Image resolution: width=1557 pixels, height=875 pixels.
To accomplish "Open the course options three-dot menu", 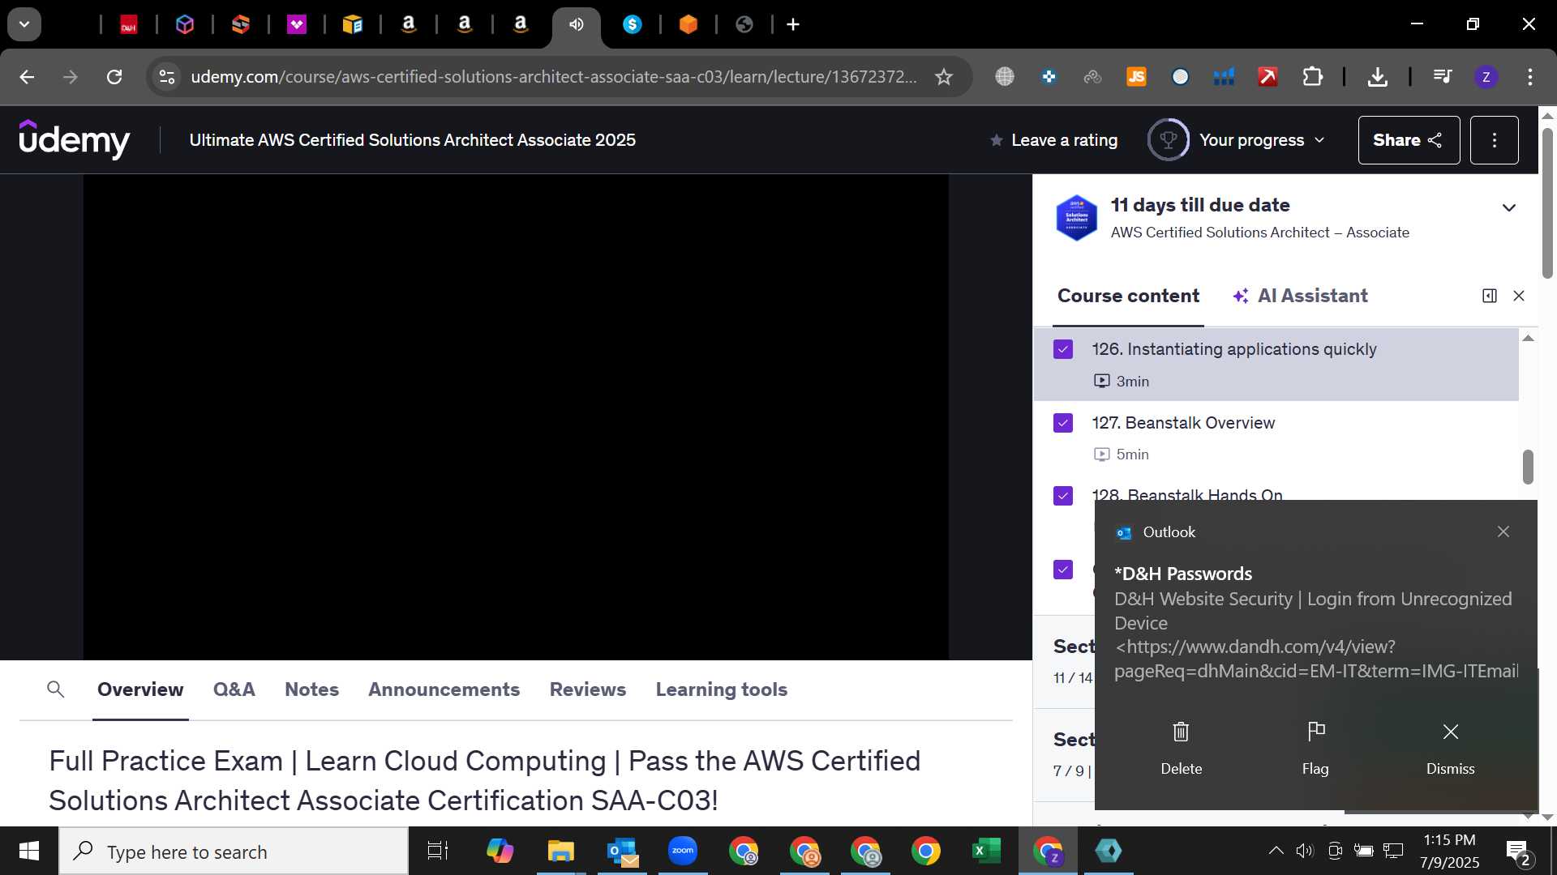I will click(x=1494, y=140).
